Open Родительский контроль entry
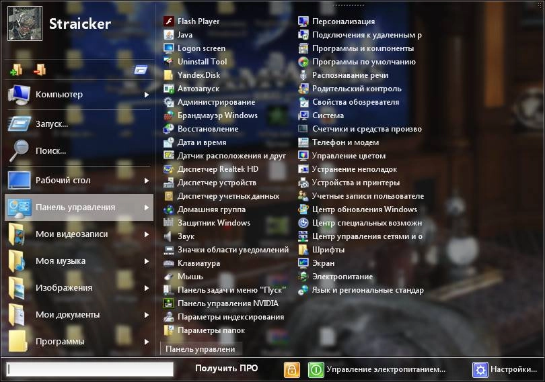Image resolution: width=545 pixels, height=382 pixels. [x=350, y=89]
